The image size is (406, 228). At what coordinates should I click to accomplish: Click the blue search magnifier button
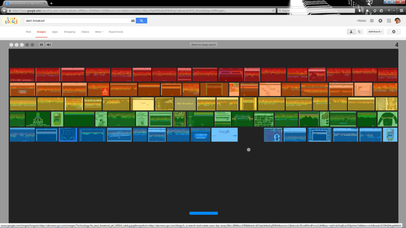[142, 21]
